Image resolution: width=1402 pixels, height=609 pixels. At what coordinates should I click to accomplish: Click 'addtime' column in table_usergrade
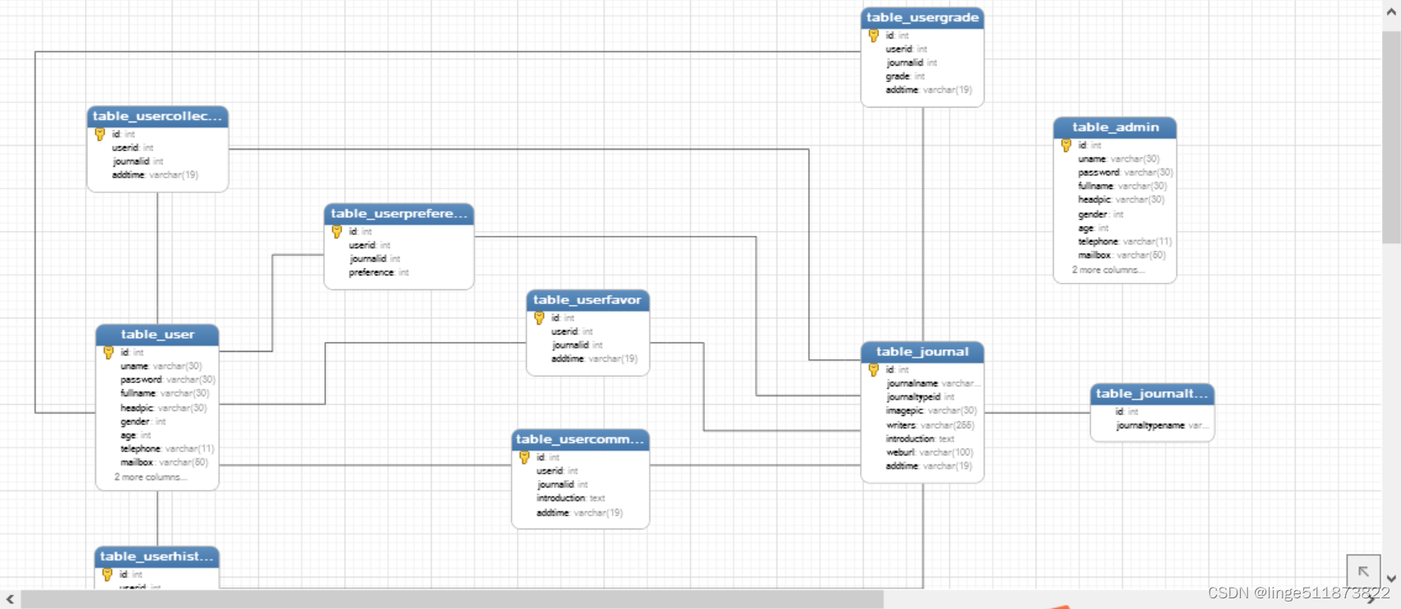(929, 90)
